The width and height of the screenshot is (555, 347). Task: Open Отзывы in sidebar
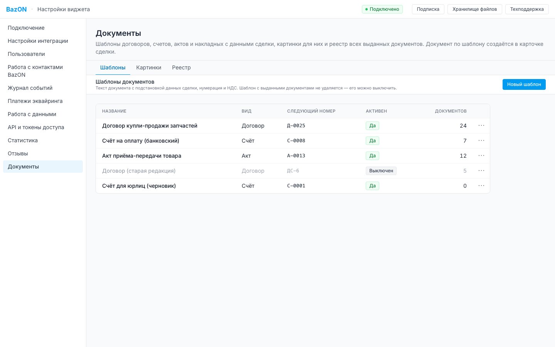click(x=43, y=153)
